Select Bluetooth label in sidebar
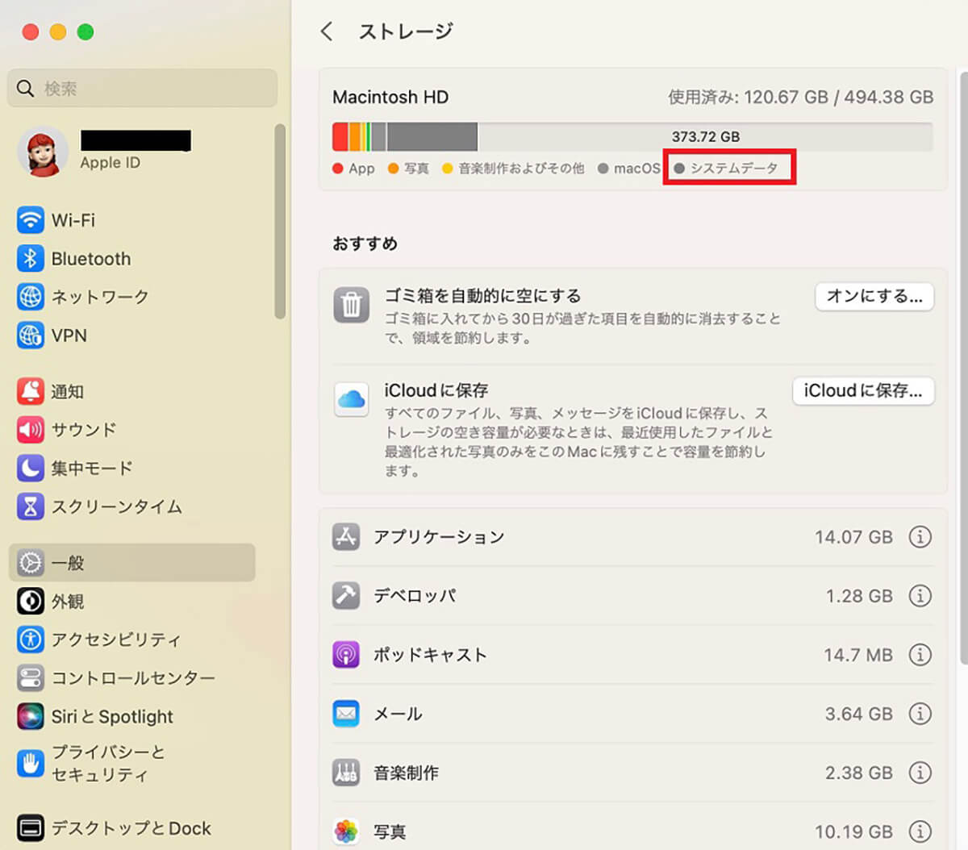 coord(91,259)
